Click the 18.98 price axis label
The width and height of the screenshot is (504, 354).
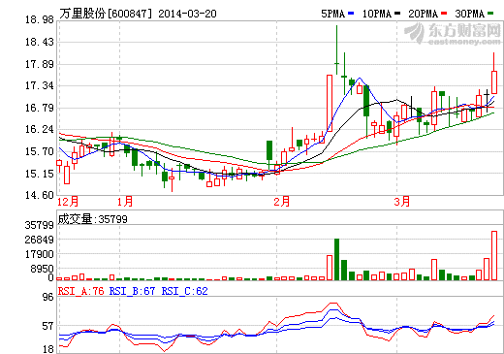pos(40,20)
